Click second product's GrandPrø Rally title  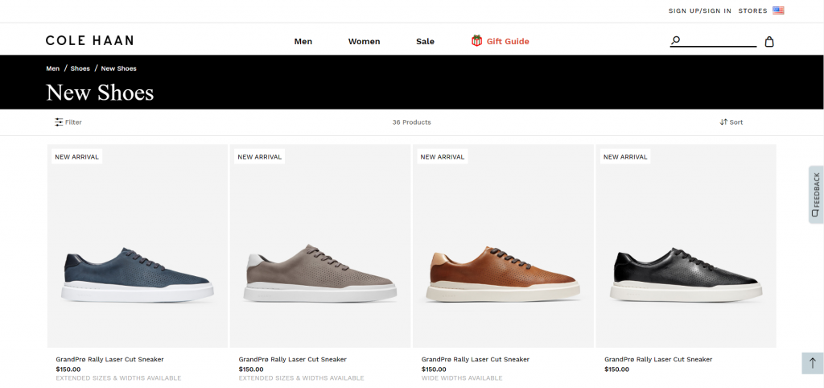click(293, 359)
